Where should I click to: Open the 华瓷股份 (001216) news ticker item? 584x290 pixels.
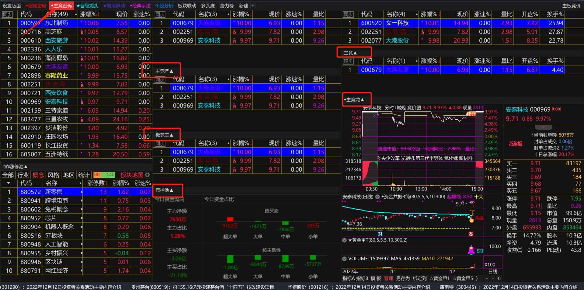[359, 287]
